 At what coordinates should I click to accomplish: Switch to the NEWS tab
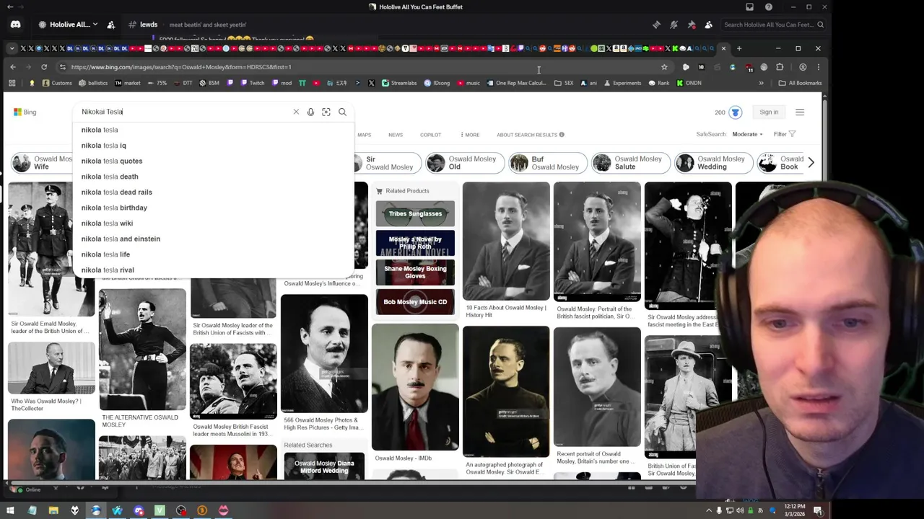pyautogui.click(x=396, y=135)
